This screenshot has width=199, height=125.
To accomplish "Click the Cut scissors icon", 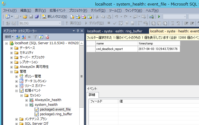I will [x=97, y=17].
